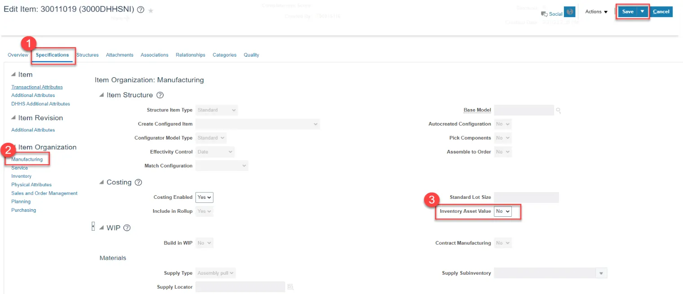The image size is (683, 294).
Task: Mark item as favorite with star icon
Action: tap(151, 10)
